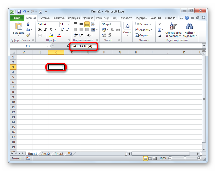Switch to sheet Лист2
216x171 pixels.
click(x=46, y=154)
